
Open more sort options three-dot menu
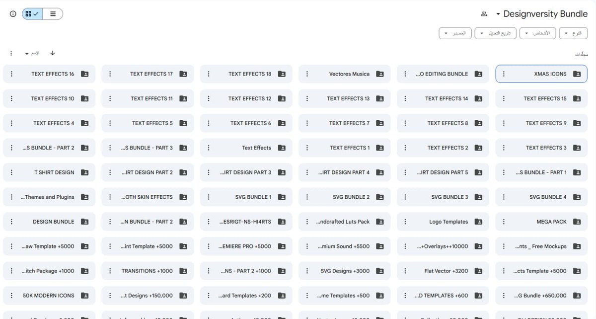pyautogui.click(x=11, y=53)
